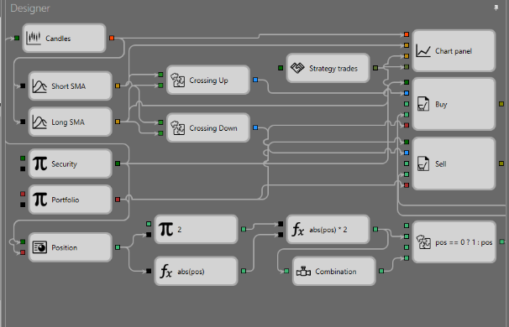Click the red input socket of Sell node
This screenshot has height=327, width=509.
(407, 185)
